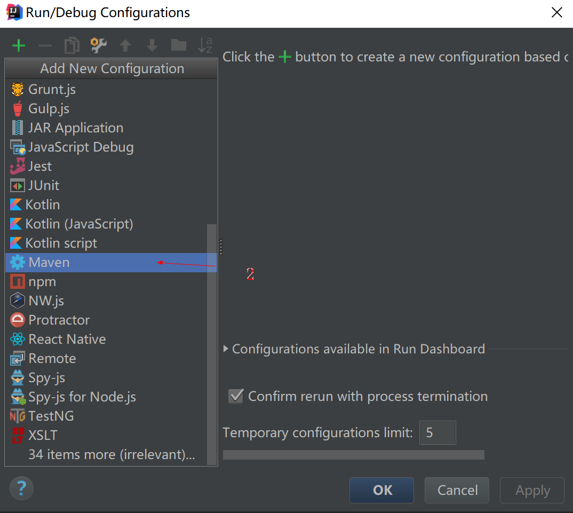This screenshot has height=513, width=573.
Task: Select Maven configuration type text
Action: [x=49, y=262]
